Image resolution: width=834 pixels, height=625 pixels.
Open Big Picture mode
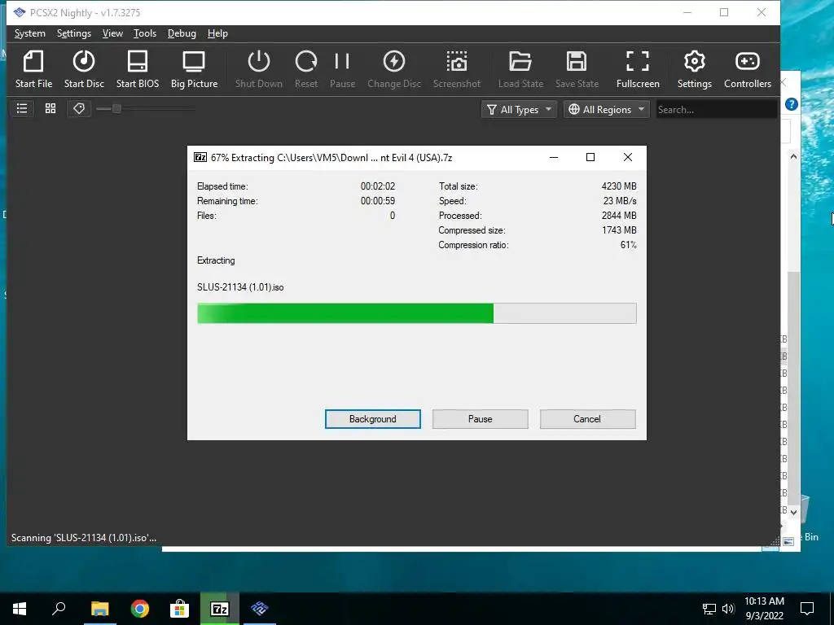(194, 69)
